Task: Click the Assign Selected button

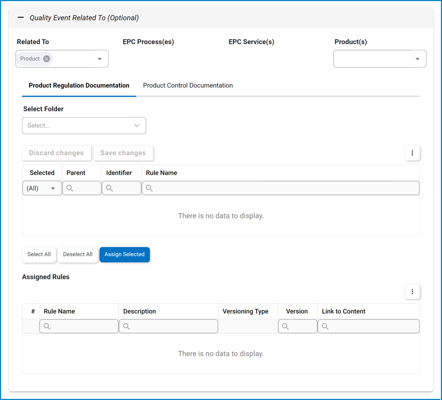Action: tap(125, 255)
